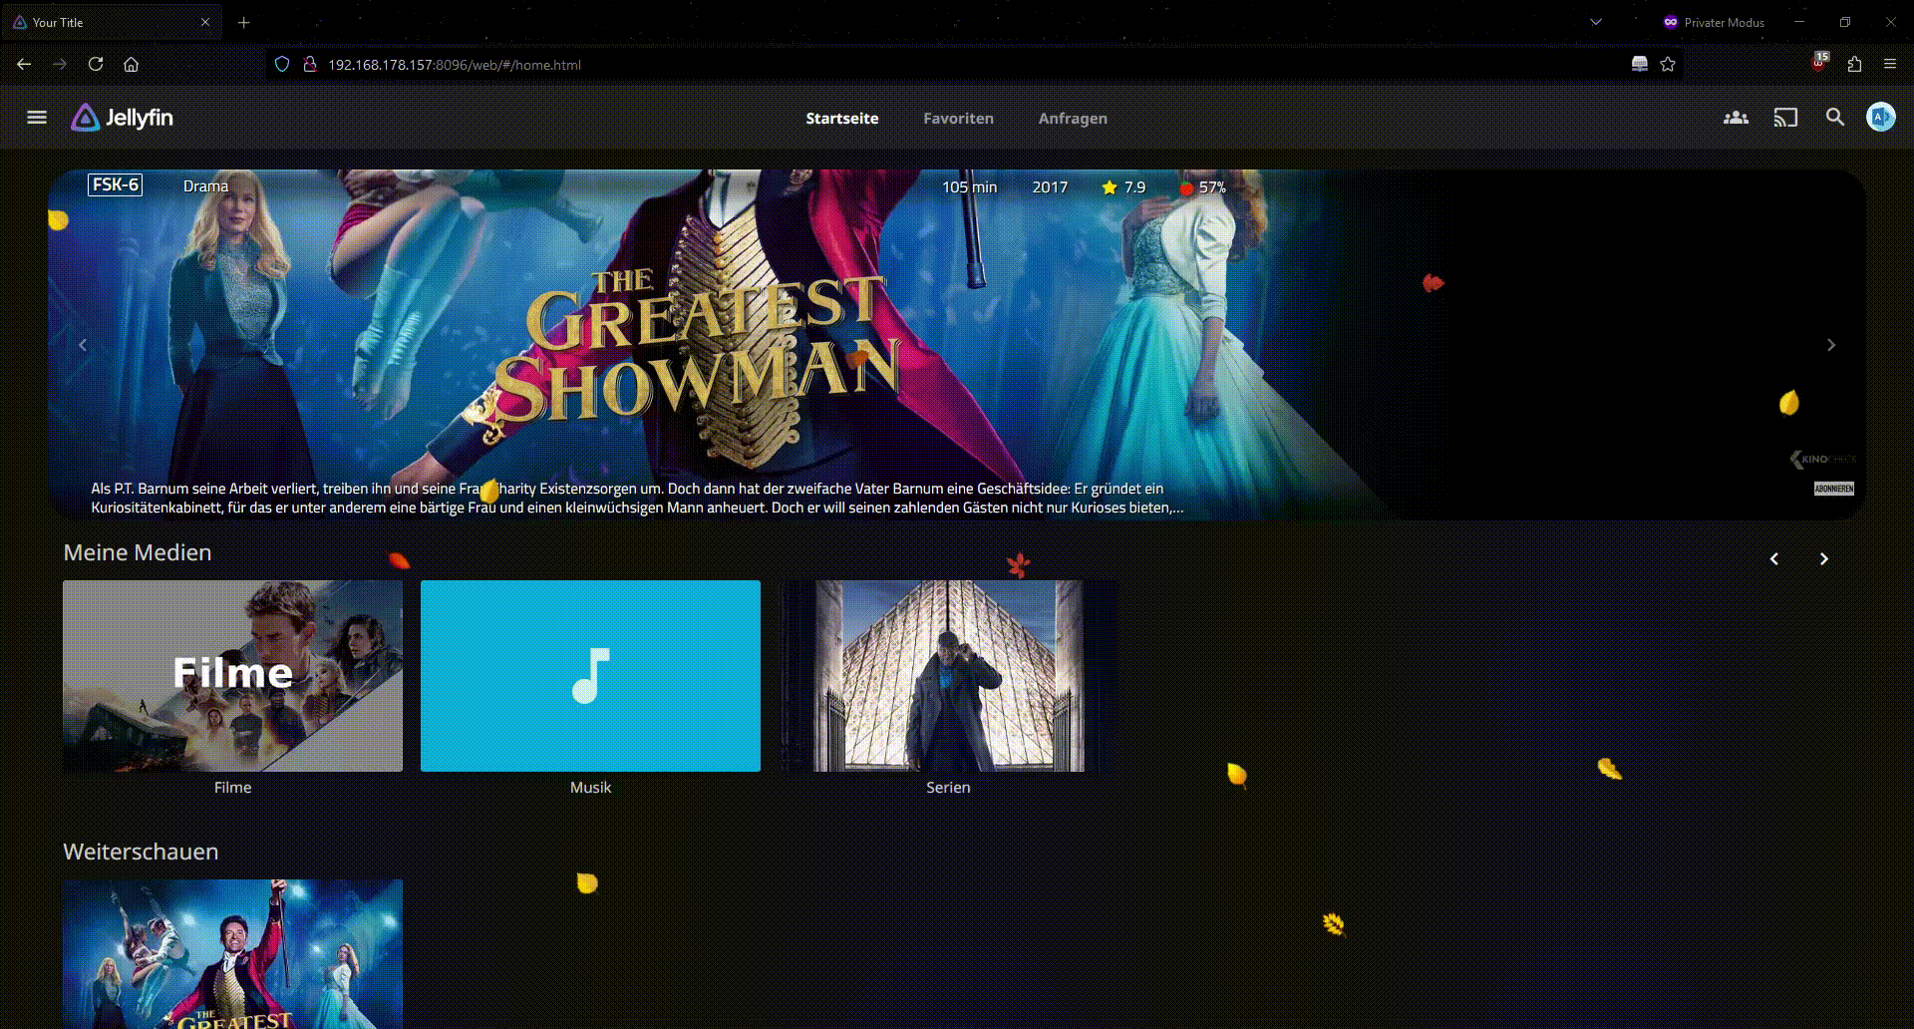Select the Your Title browser tab
This screenshot has height=1029, width=1914.
coord(110,22)
